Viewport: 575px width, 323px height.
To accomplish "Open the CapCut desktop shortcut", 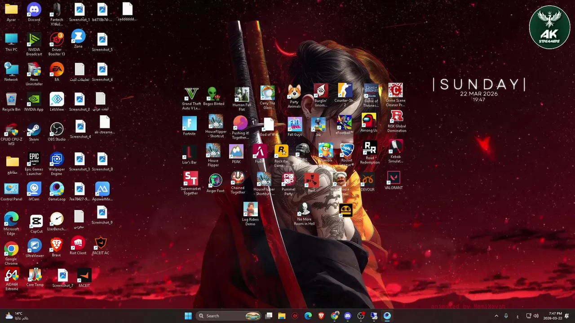I will click(36, 224).
